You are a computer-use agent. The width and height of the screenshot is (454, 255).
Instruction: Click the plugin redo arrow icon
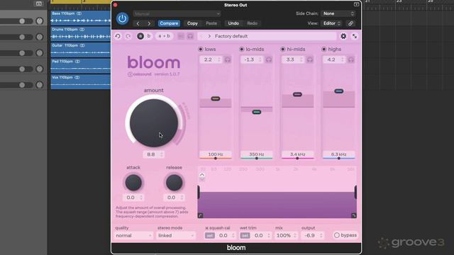pyautogui.click(x=128, y=36)
